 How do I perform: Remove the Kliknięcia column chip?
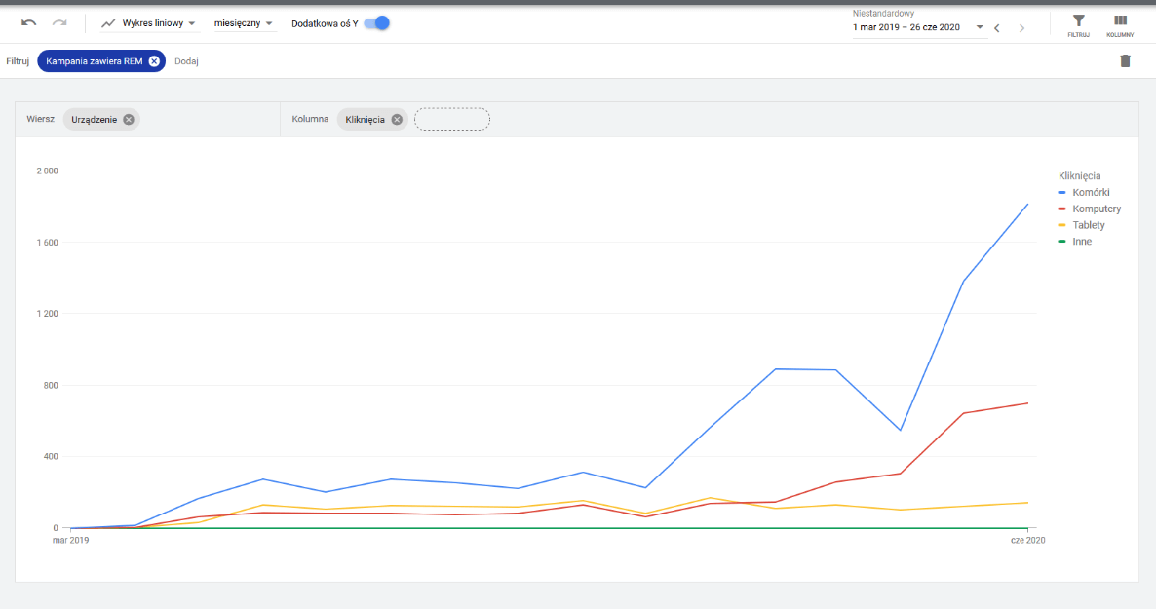point(397,120)
